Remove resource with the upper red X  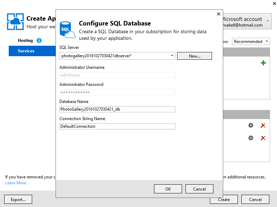(x=263, y=126)
